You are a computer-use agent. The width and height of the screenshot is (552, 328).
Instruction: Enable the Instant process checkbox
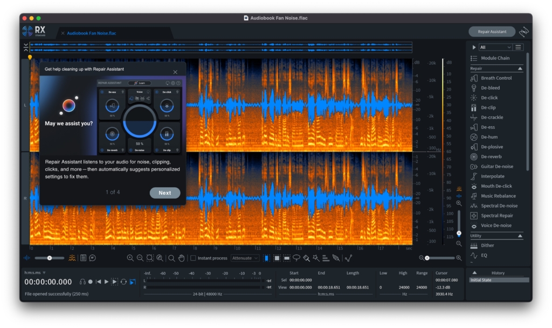click(x=192, y=258)
